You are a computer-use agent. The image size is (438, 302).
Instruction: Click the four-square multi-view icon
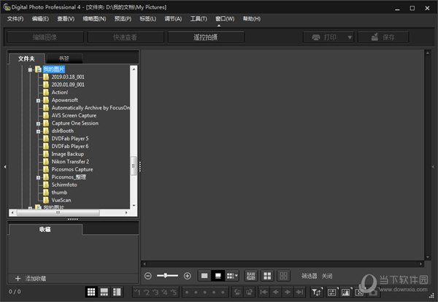pos(267,276)
